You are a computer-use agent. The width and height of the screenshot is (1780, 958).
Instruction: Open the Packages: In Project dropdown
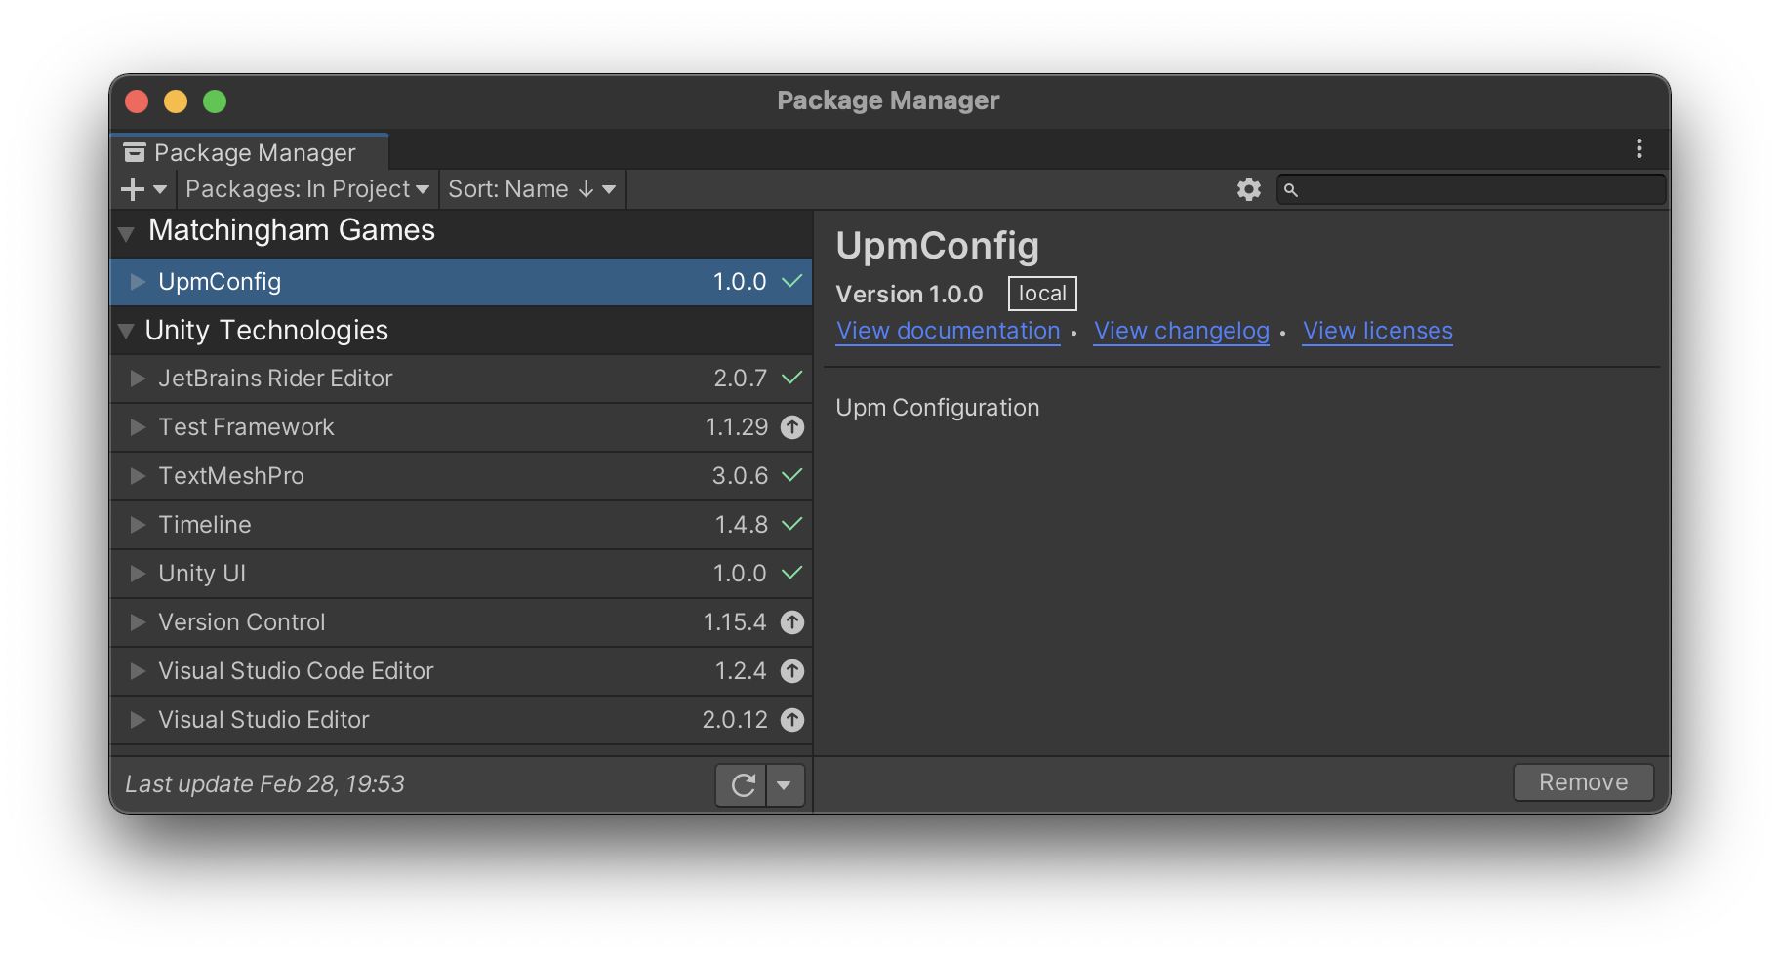306,189
